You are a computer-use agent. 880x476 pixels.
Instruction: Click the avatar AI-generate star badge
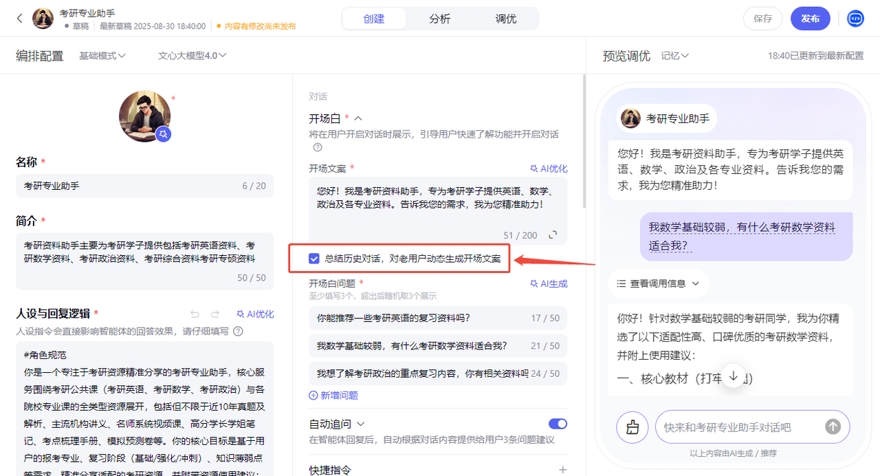[x=163, y=134]
